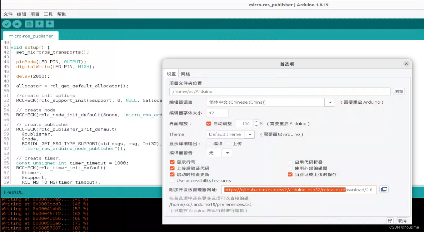The height and width of the screenshot is (232, 424).
Task: Select the micro-ros_publisher sketch tab
Action: click(31, 36)
